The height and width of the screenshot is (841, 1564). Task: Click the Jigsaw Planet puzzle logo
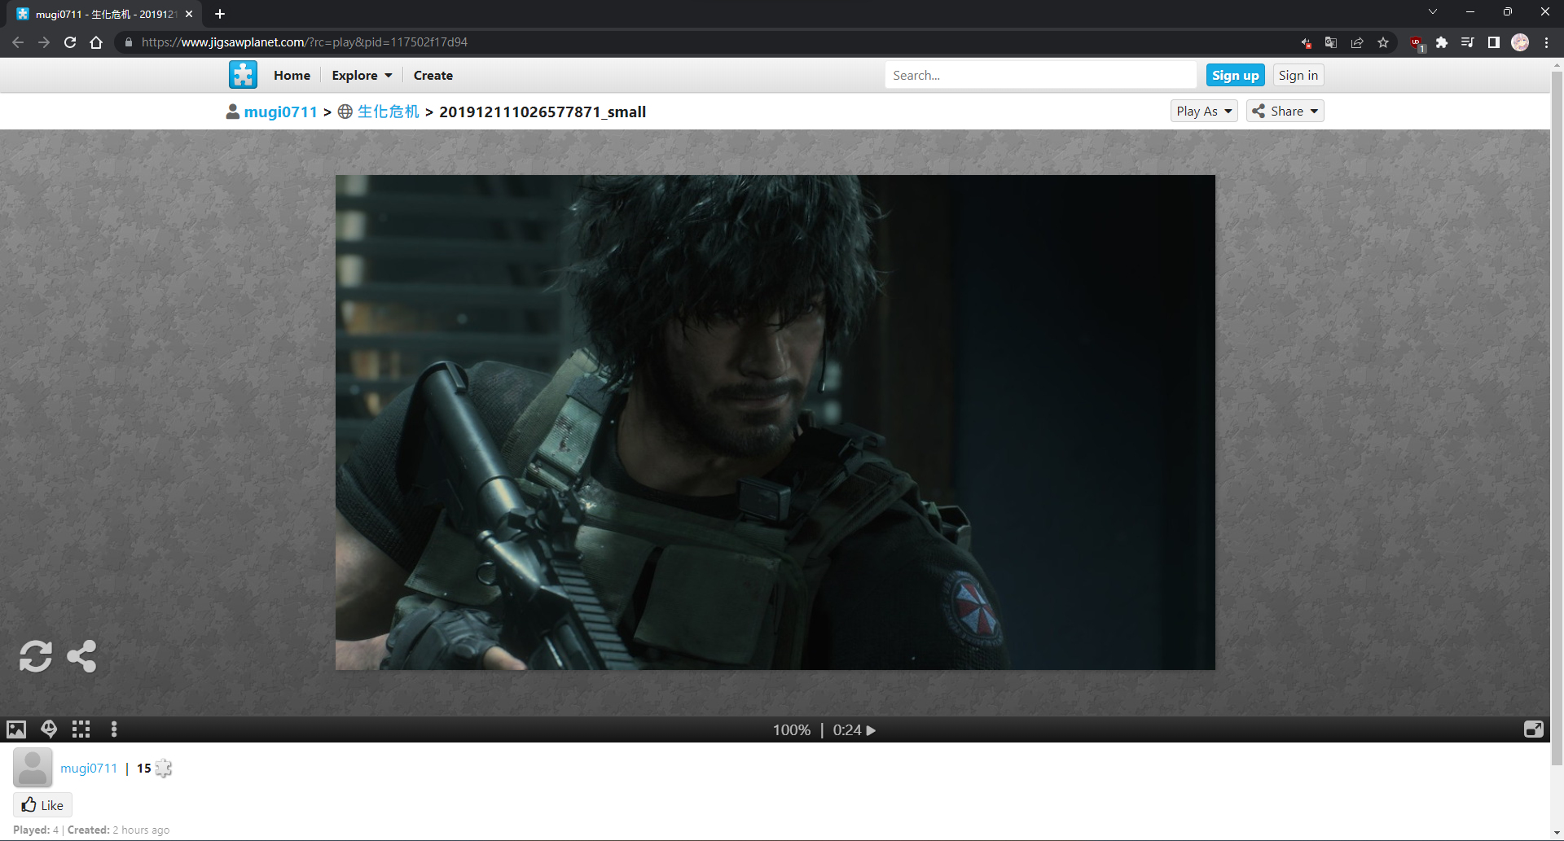[243, 75]
